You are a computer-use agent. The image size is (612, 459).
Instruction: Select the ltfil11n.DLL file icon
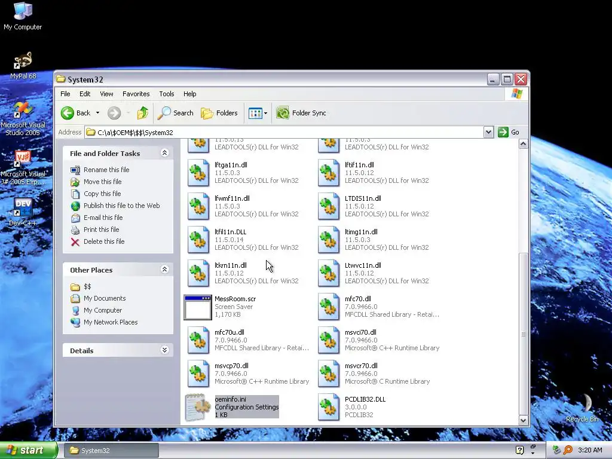click(x=198, y=240)
